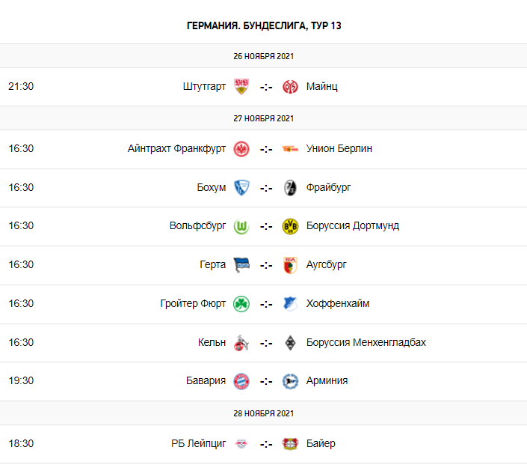Click the Bayern Munich club crest
The image size is (527, 465).
(241, 380)
